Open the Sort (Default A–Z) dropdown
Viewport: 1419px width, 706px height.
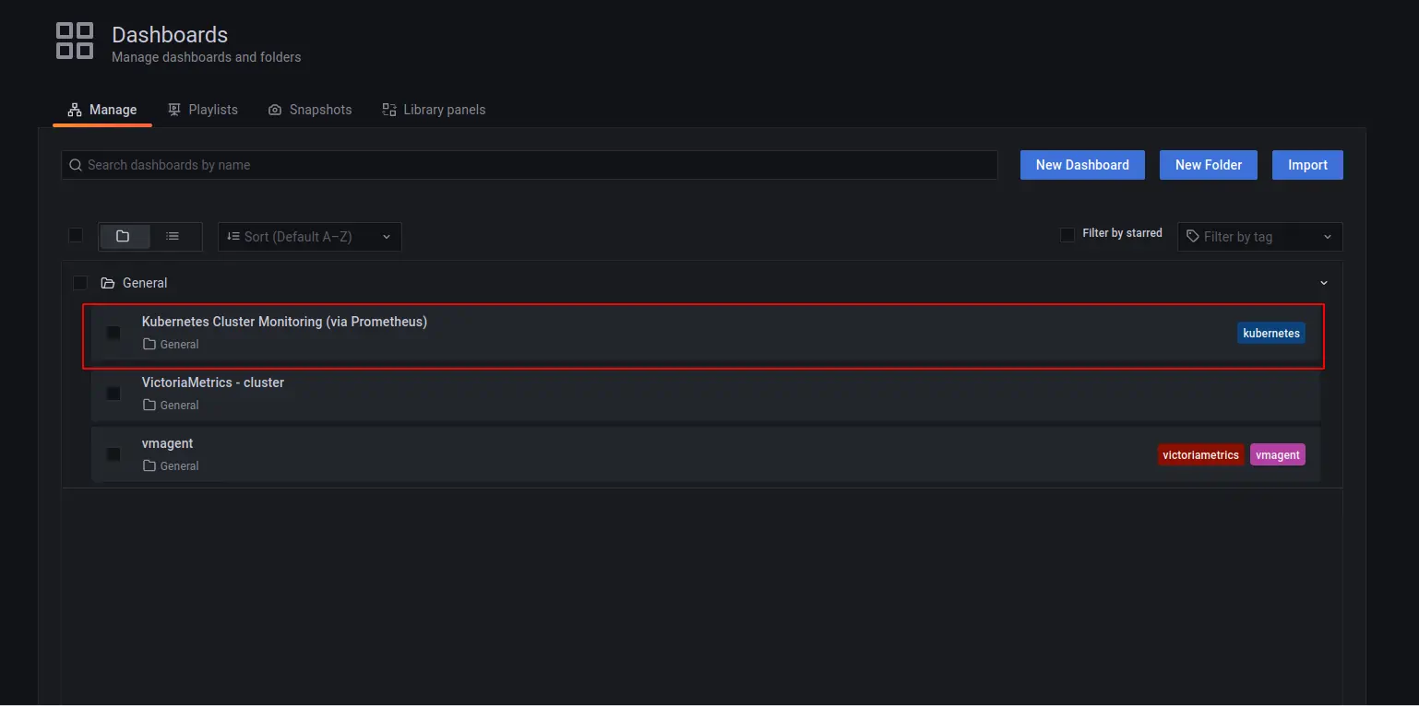click(x=309, y=237)
